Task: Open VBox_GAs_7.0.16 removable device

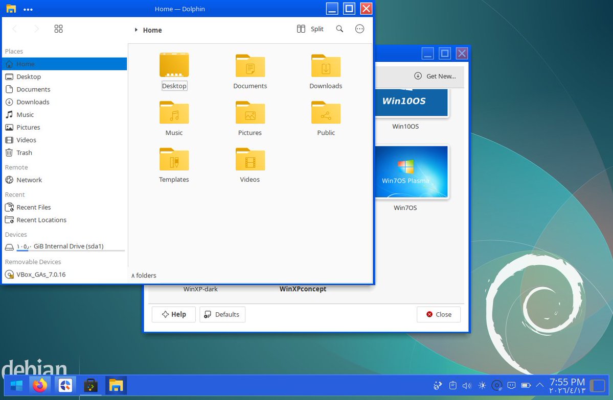Action: (64, 274)
